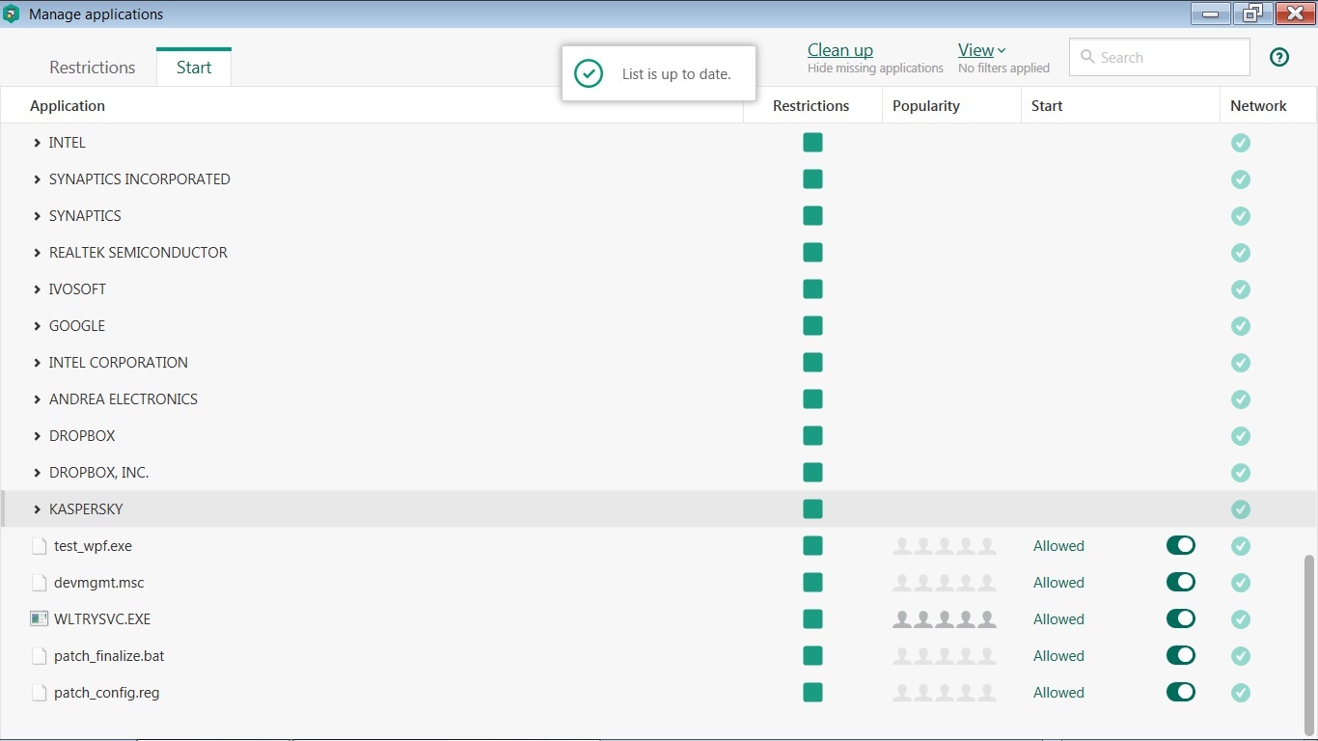The width and height of the screenshot is (1318, 741).
Task: Select the devmgmt.msc file name
Action: tap(99, 583)
